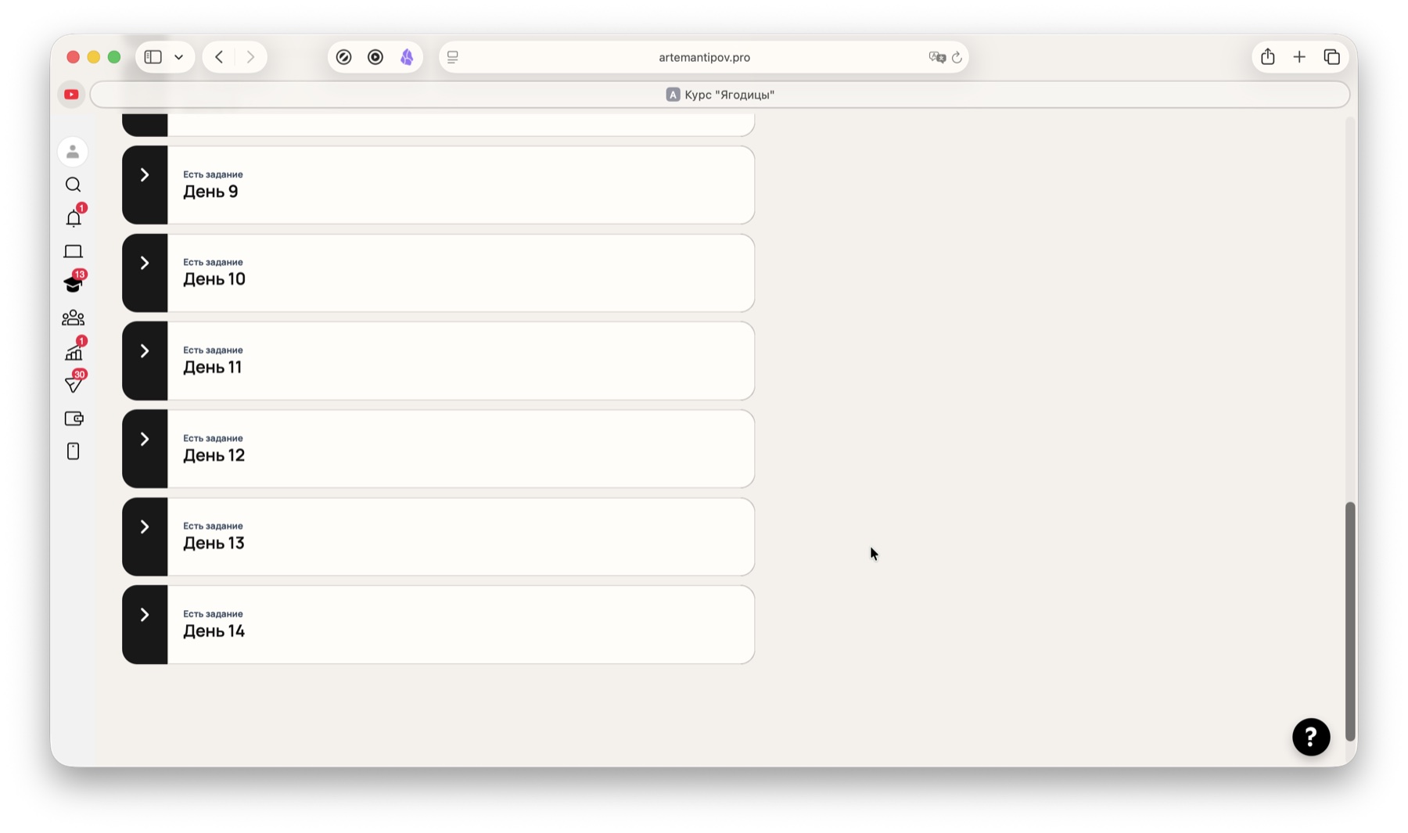Open sidebar dropdown arrow in toolbar

[x=179, y=57]
